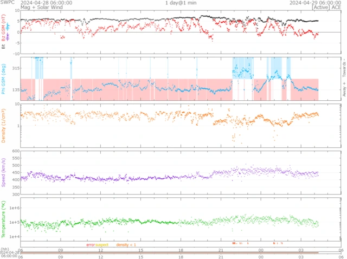
Task: Click the 00 hour tick on bottom time axis
Action: 261,250
